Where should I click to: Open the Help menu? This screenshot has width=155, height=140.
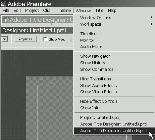(112, 11)
